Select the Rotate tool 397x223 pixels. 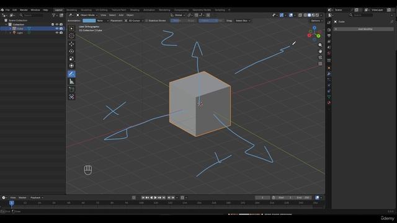coord(71,51)
